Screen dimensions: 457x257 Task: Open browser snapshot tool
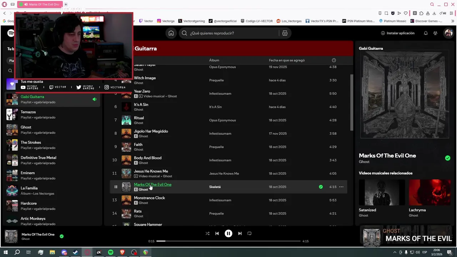[386, 13]
